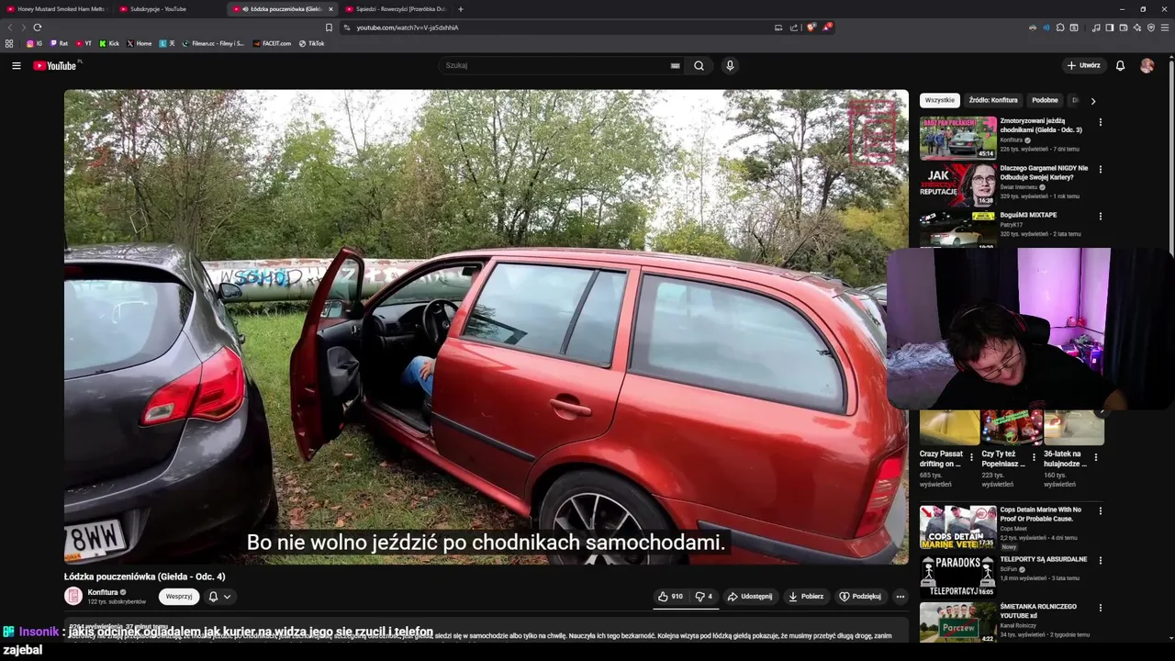Dislike the video with thumbs down
The height and width of the screenshot is (661, 1175).
point(704,597)
